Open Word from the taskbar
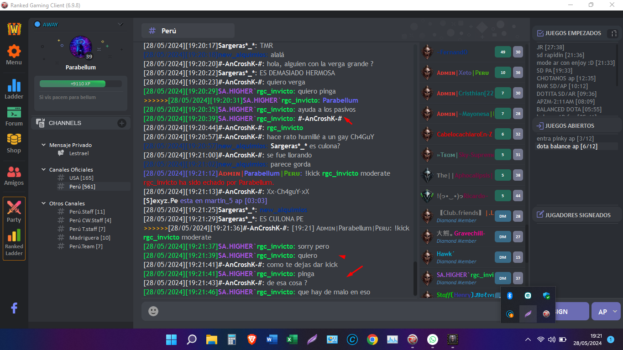623x350 pixels. pos(272,340)
